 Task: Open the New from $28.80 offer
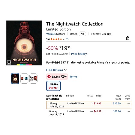117,111
